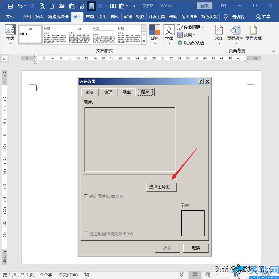Click the help question mark in 填充效果 dialog
The height and width of the screenshot is (279, 279).
(201, 82)
